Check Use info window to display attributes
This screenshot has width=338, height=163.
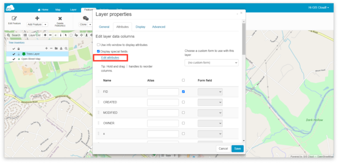coord(98,45)
